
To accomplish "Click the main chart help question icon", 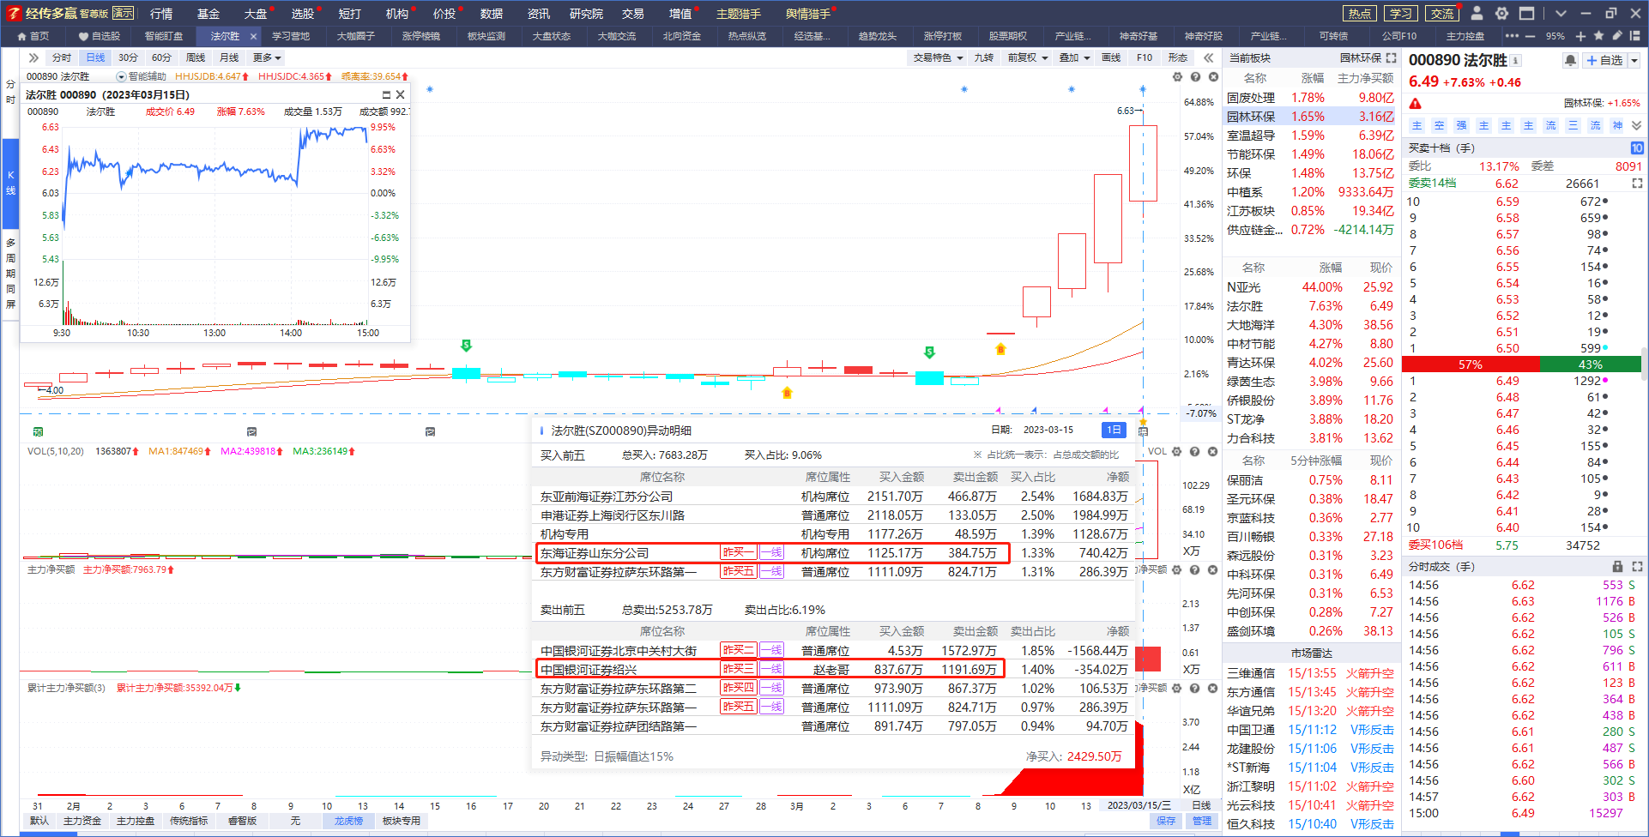I will click(1195, 77).
